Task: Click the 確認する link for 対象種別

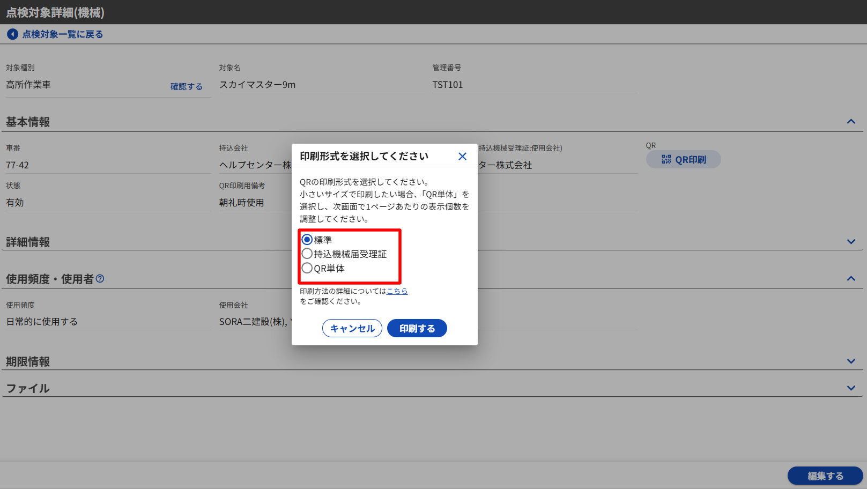Action: pos(186,86)
